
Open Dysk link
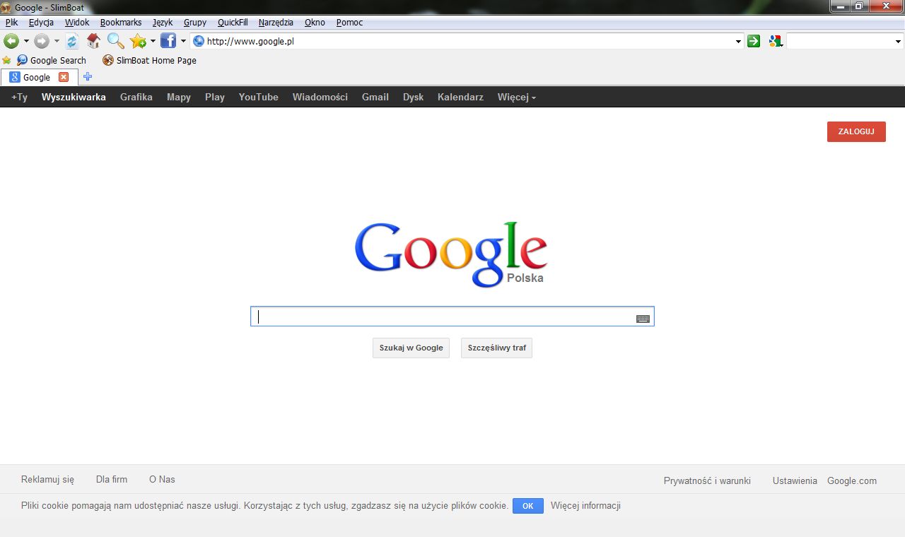414,97
